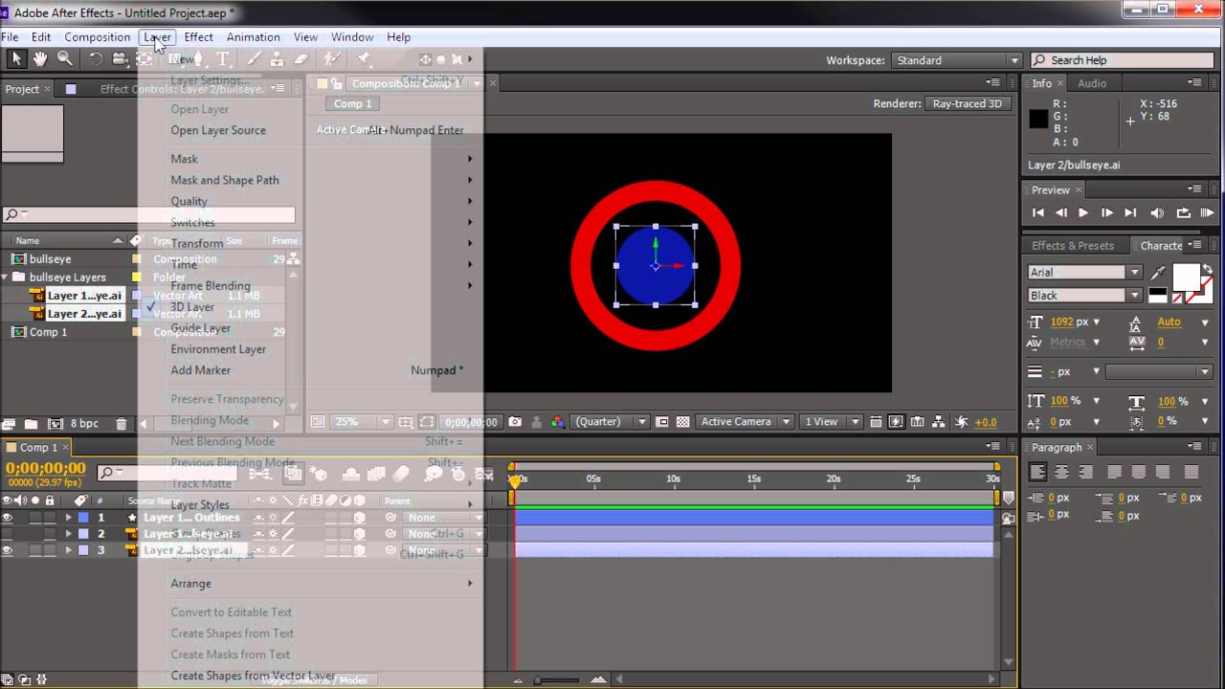Click the eyedropper in Character panel
Image resolution: width=1225 pixels, height=689 pixels.
pyautogui.click(x=1158, y=273)
